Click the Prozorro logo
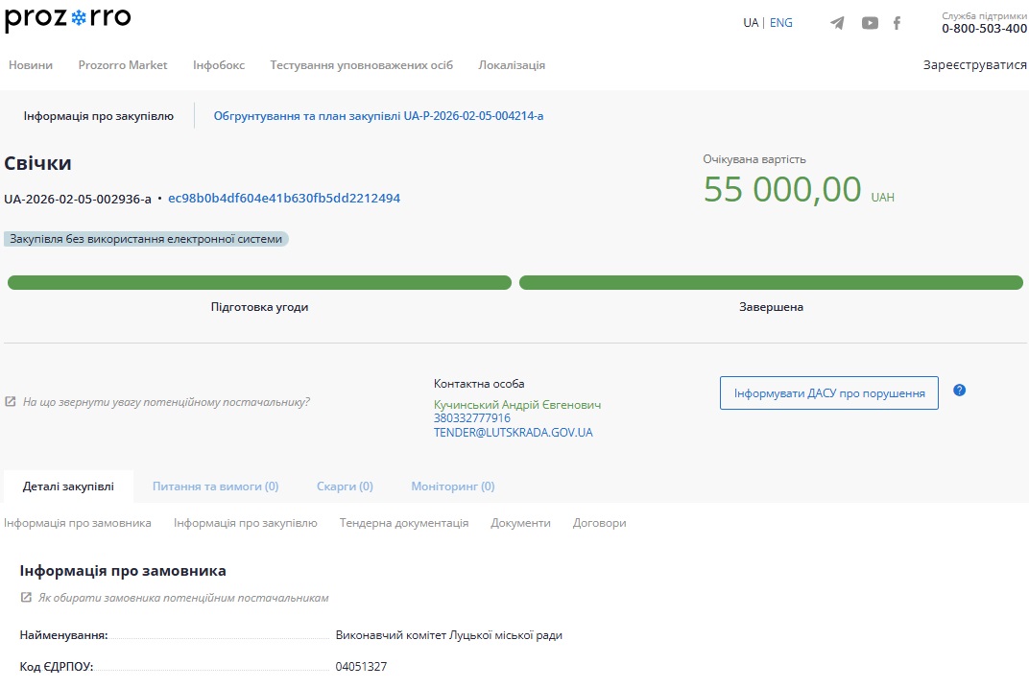 click(68, 20)
